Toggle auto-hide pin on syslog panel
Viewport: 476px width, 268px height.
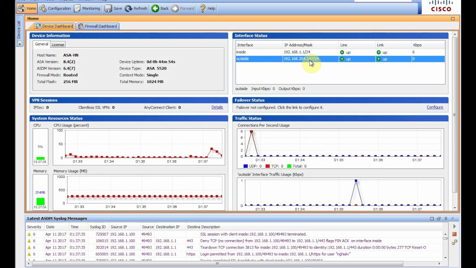click(x=446, y=218)
